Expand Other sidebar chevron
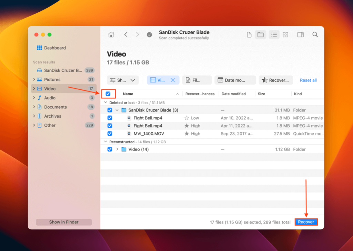 click(34, 125)
